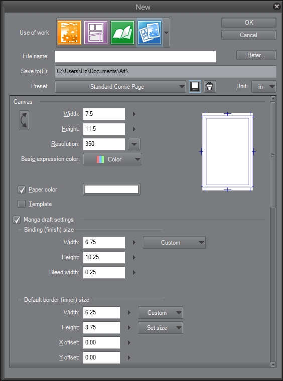Viewport: 283px width, 381px height.
Task: Click the save preset icon beside Preset
Action: (195, 87)
